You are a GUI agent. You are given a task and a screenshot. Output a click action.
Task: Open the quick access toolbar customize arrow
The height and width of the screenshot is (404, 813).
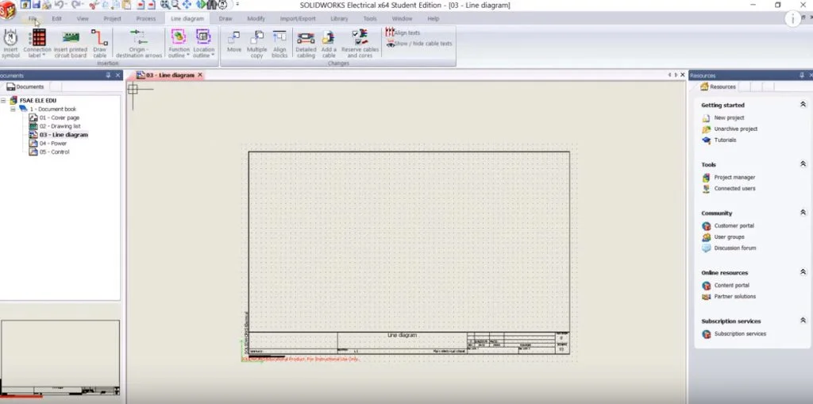click(x=237, y=5)
